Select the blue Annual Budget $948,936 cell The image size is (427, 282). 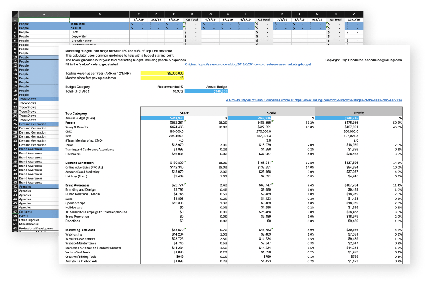tap(207, 91)
